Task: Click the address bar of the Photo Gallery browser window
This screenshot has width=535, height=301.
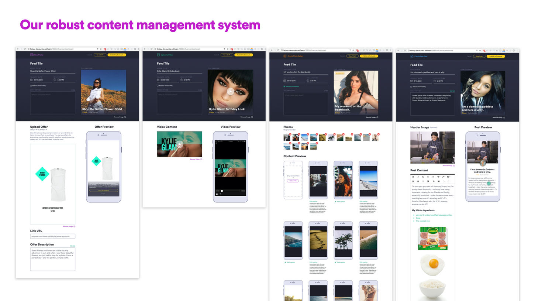Action: click(314, 50)
